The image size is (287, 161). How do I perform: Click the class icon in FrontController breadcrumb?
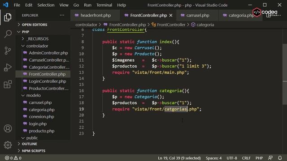pyautogui.click(x=154, y=25)
